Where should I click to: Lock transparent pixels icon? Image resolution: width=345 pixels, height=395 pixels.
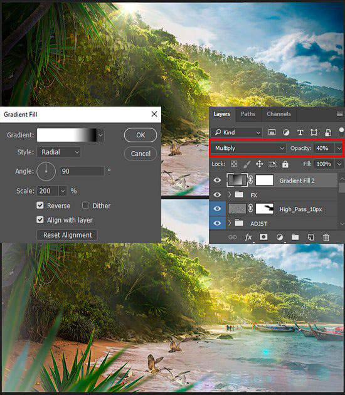coord(234,164)
